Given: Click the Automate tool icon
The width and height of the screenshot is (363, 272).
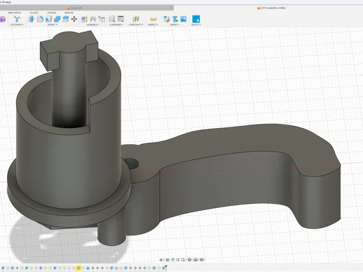Looking at the screenshot, I should [x=17, y=19].
